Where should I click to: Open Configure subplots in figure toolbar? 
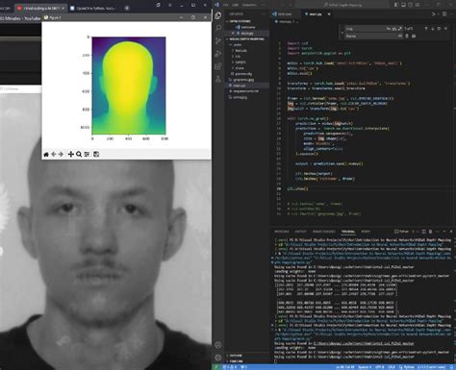point(87,155)
